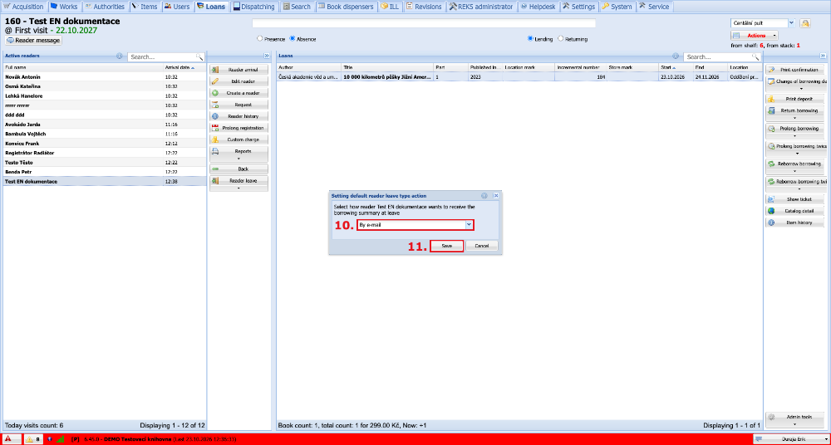The width and height of the screenshot is (831, 445).
Task: Select reader row Bambula Vojtěch
Action: click(105, 134)
